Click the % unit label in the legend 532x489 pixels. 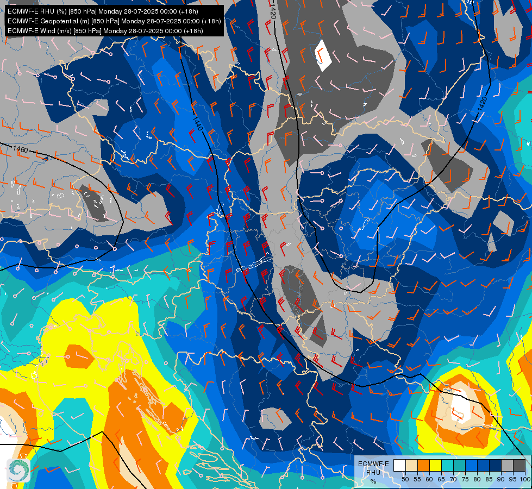[373, 481]
